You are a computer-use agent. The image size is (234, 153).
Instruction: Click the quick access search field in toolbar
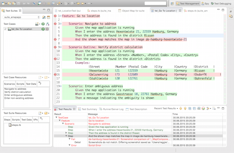coord(155,3)
